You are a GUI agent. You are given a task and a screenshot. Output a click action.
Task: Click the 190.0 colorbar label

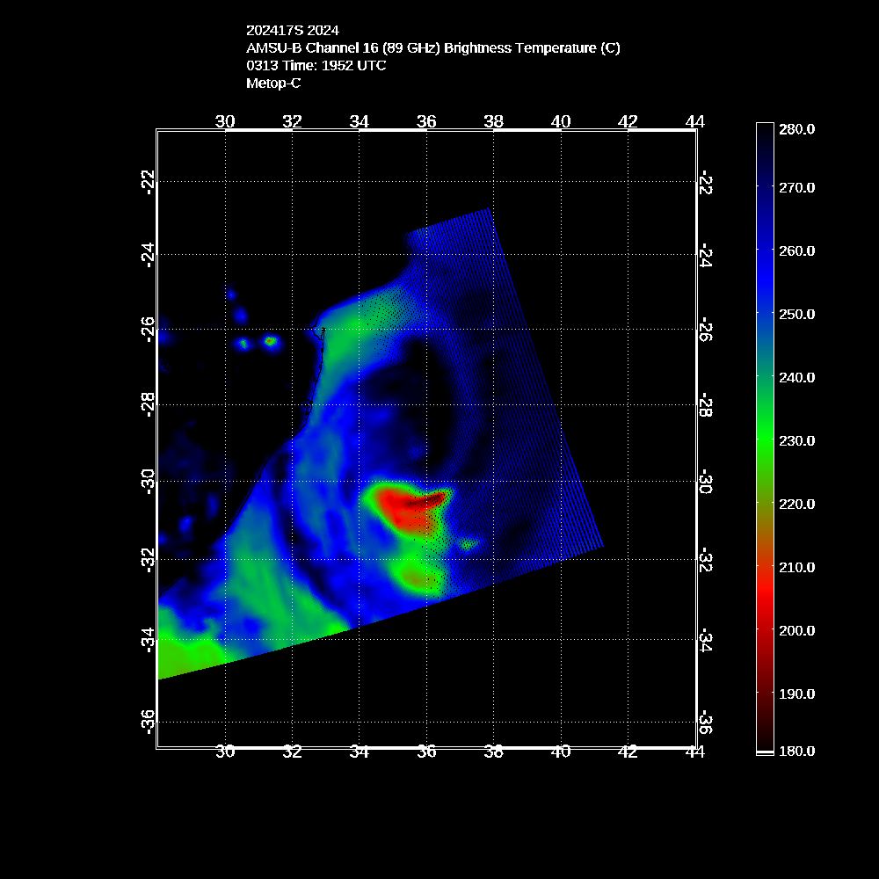tap(796, 694)
